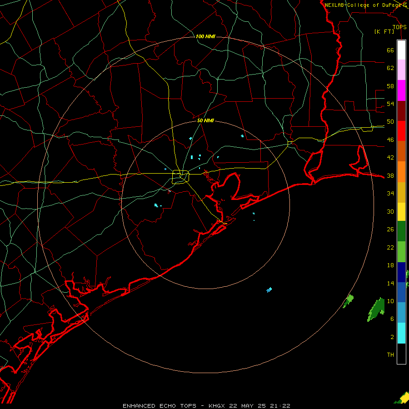Click the 58 value on the legend
The width and height of the screenshot is (409, 409).
tap(390, 86)
